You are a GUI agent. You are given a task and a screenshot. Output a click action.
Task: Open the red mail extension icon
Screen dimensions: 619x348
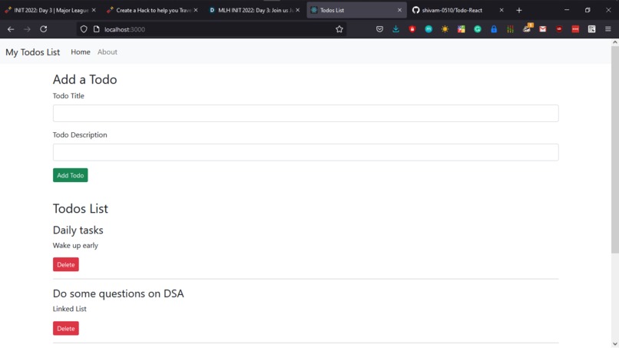click(x=543, y=29)
